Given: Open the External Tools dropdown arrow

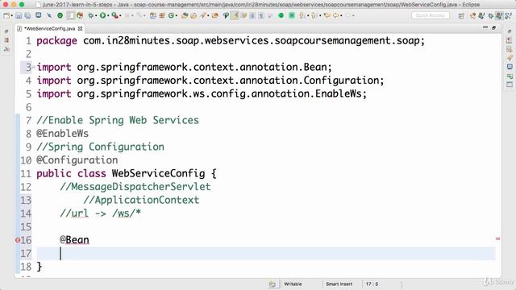Looking at the screenshot, I should click(120, 16).
